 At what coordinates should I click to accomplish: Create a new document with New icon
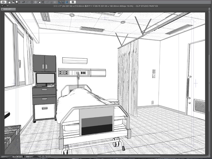coord(9,2)
